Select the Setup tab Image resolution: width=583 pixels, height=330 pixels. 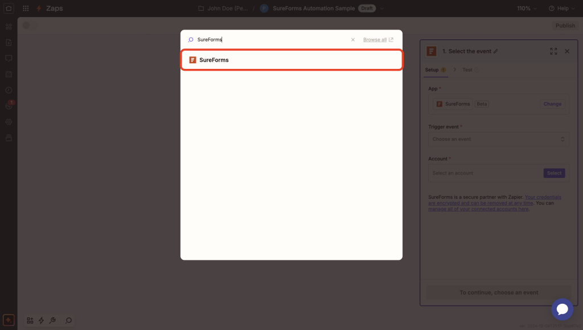(432, 70)
